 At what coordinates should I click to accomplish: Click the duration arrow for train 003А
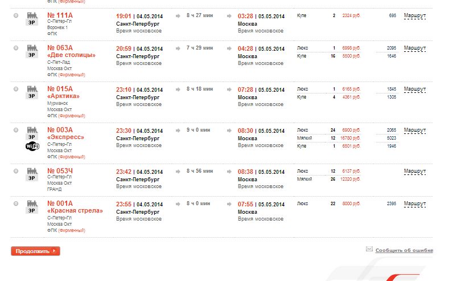point(178,129)
